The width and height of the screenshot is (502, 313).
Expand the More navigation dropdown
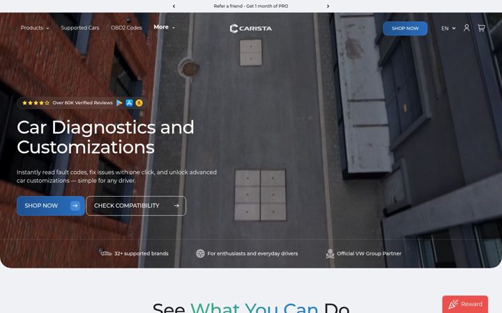tap(165, 27)
